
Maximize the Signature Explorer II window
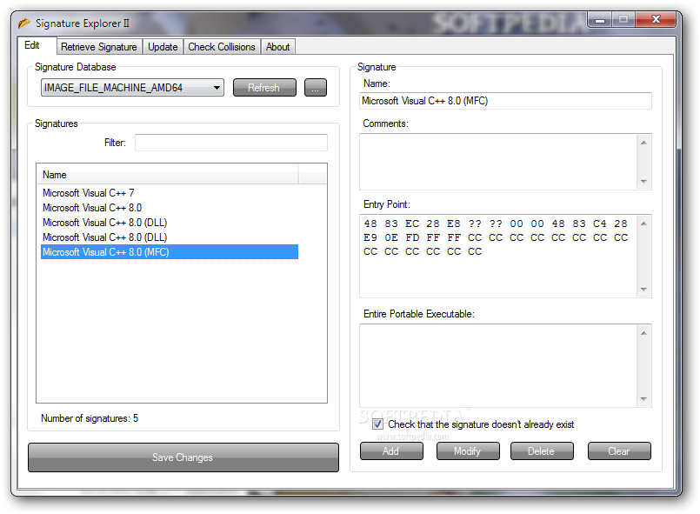[x=623, y=19]
